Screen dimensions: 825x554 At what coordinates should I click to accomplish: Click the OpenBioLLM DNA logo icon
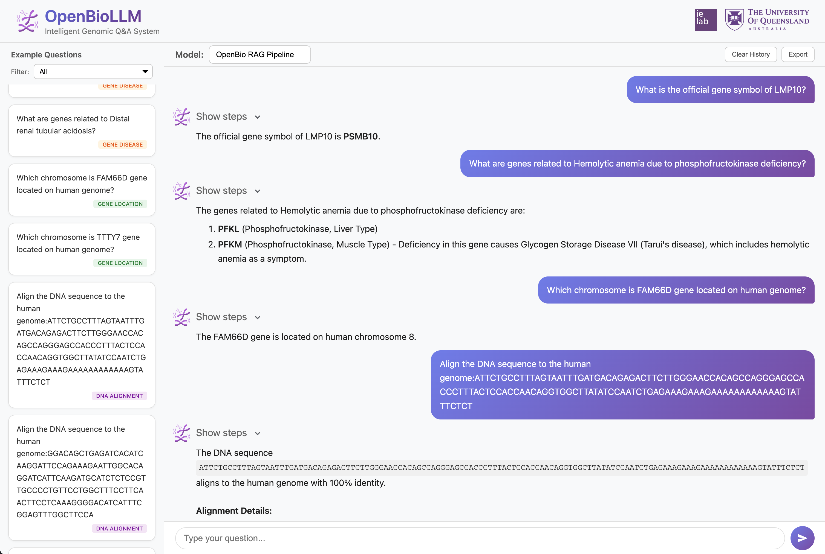27,21
